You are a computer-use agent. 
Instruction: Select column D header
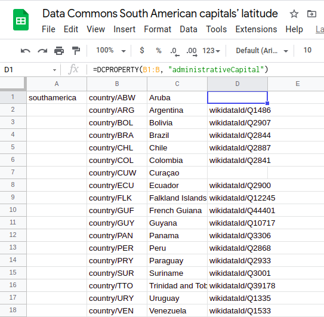coord(237,84)
